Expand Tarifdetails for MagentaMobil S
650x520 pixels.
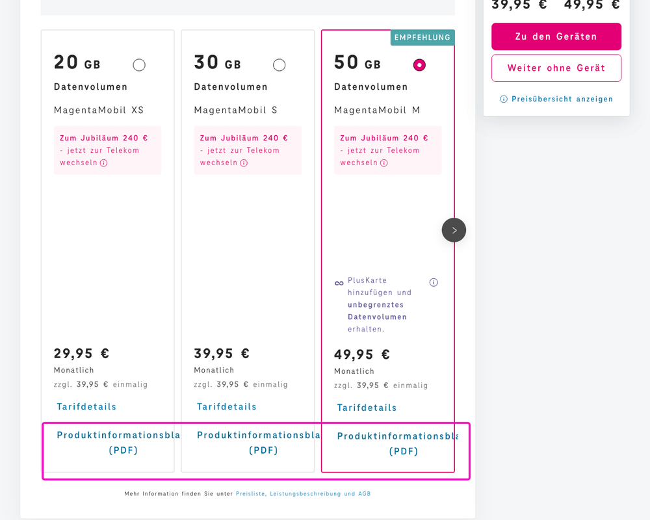tap(227, 406)
